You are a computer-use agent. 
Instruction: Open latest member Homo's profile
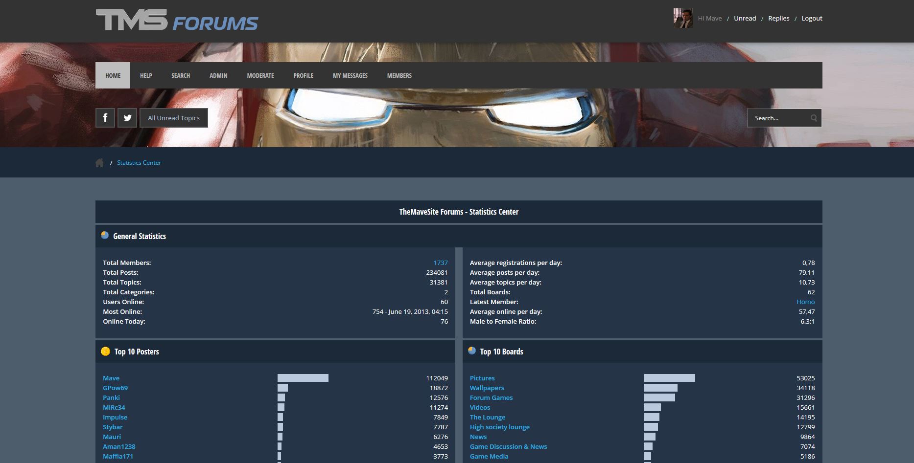point(806,302)
